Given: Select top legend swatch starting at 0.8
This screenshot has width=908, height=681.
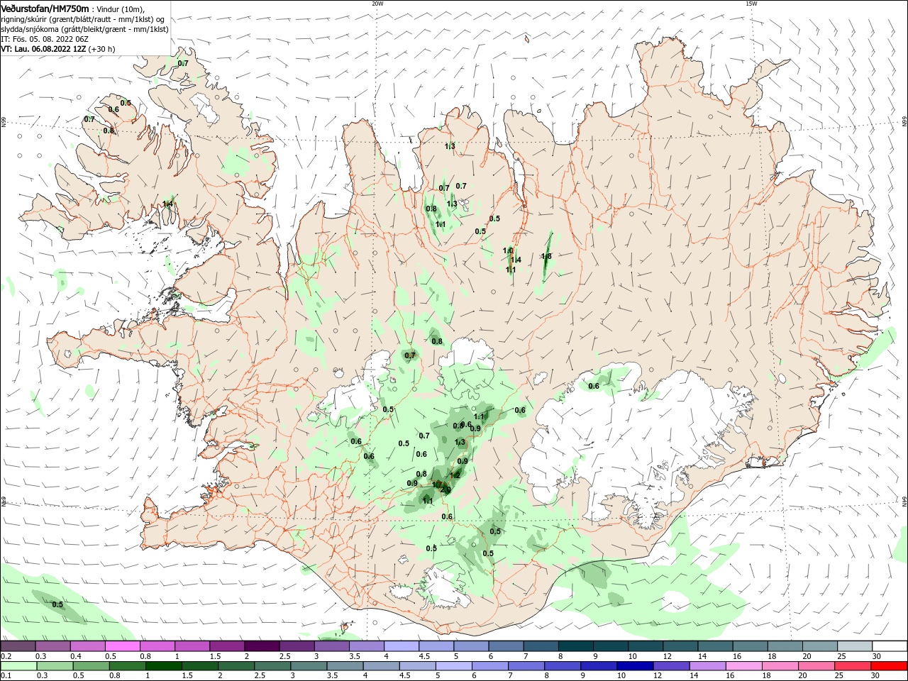Looking at the screenshot, I should (x=157, y=646).
